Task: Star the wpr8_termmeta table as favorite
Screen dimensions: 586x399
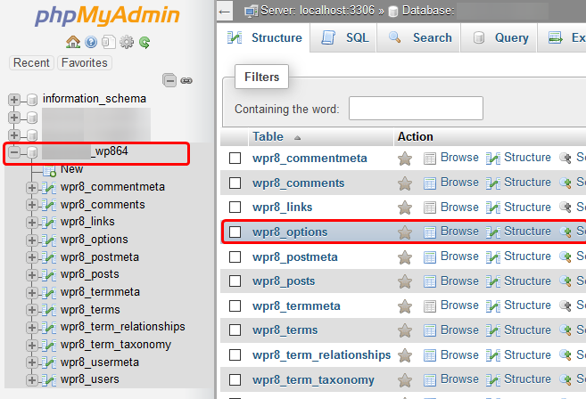Action: click(x=405, y=306)
